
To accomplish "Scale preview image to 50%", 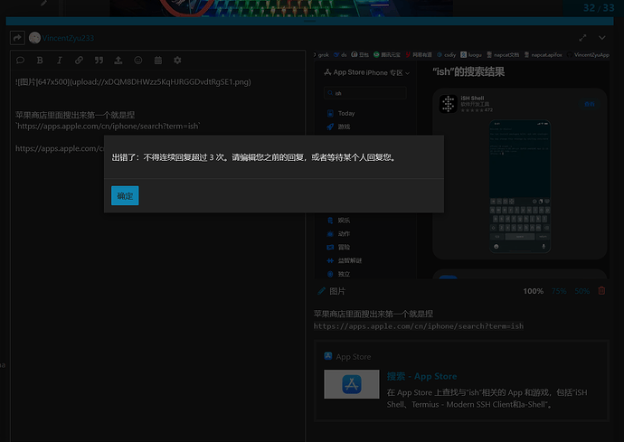I will 581,291.
